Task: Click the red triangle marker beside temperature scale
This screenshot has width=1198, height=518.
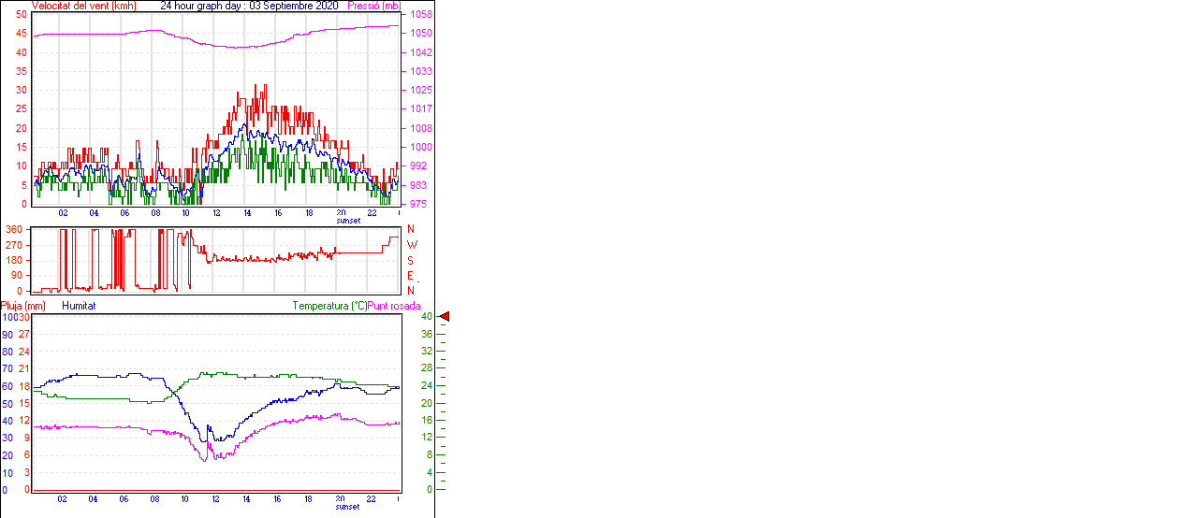Action: pos(445,317)
